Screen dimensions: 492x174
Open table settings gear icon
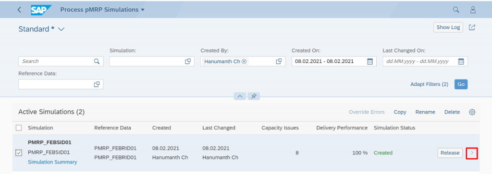[472, 112]
